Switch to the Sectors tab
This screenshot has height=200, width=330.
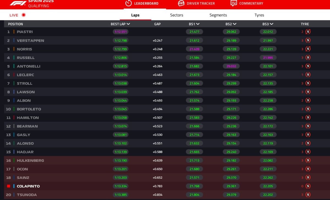click(177, 15)
